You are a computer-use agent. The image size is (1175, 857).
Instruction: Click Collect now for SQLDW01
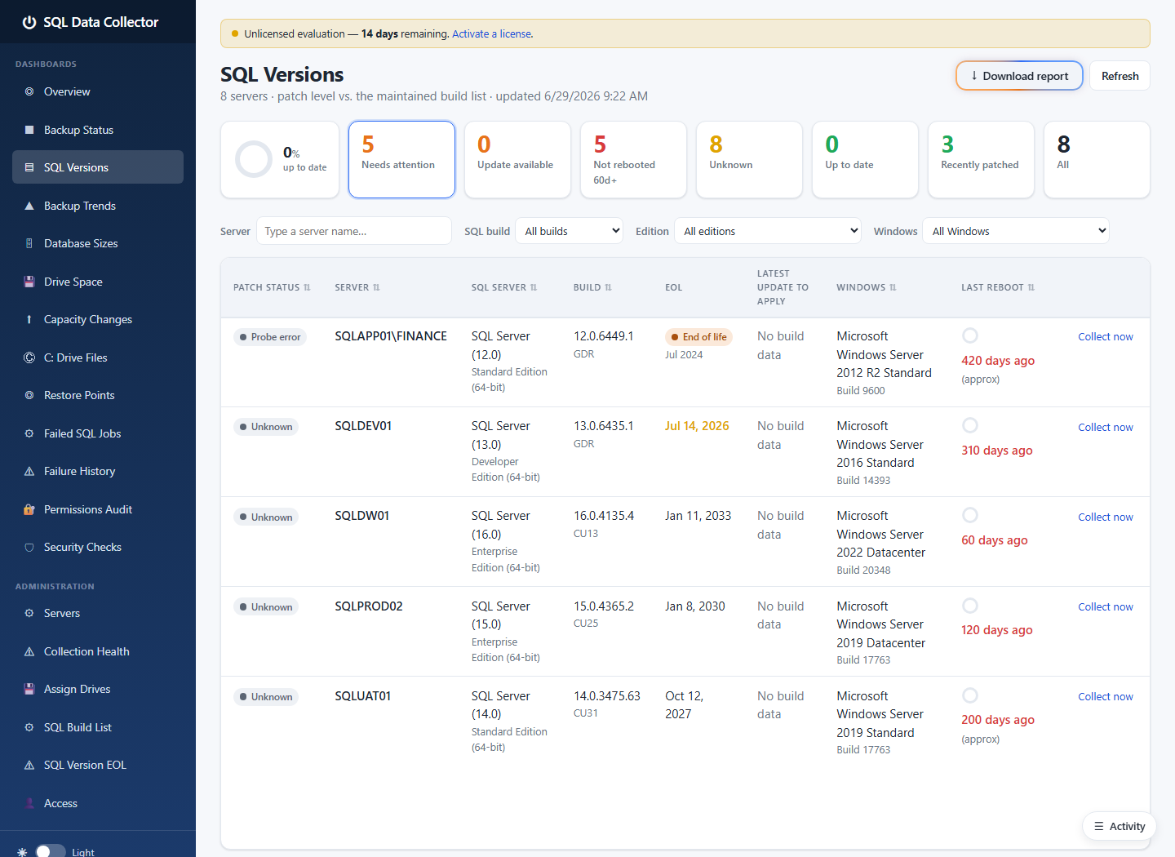1106,517
